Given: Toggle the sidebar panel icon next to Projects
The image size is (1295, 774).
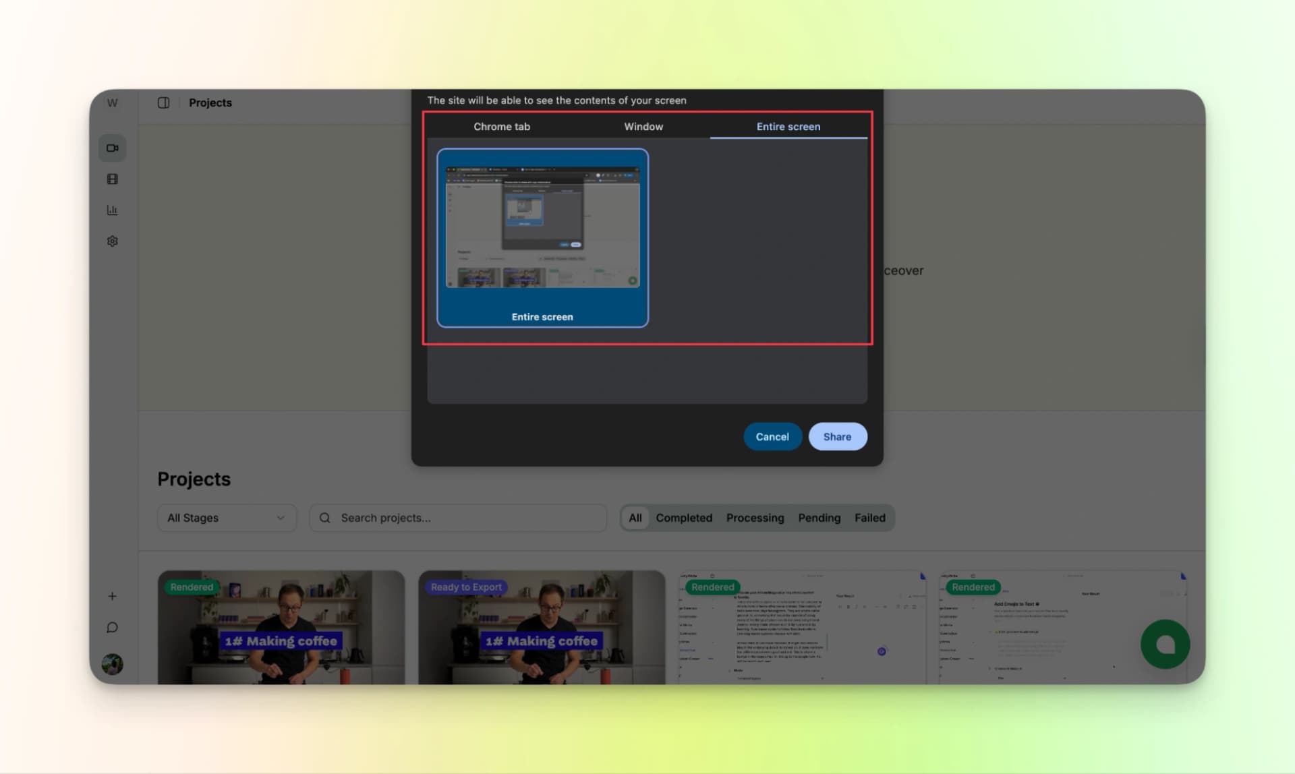Looking at the screenshot, I should pos(163,102).
